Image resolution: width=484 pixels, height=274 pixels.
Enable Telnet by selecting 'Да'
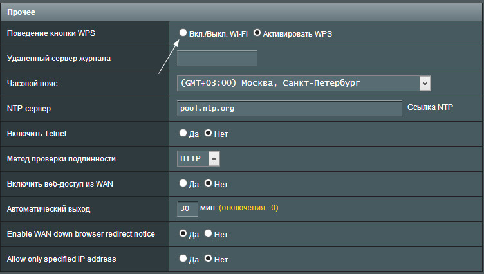[x=183, y=134]
